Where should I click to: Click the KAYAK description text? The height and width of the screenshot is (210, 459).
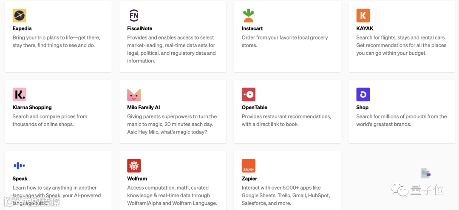(401, 45)
